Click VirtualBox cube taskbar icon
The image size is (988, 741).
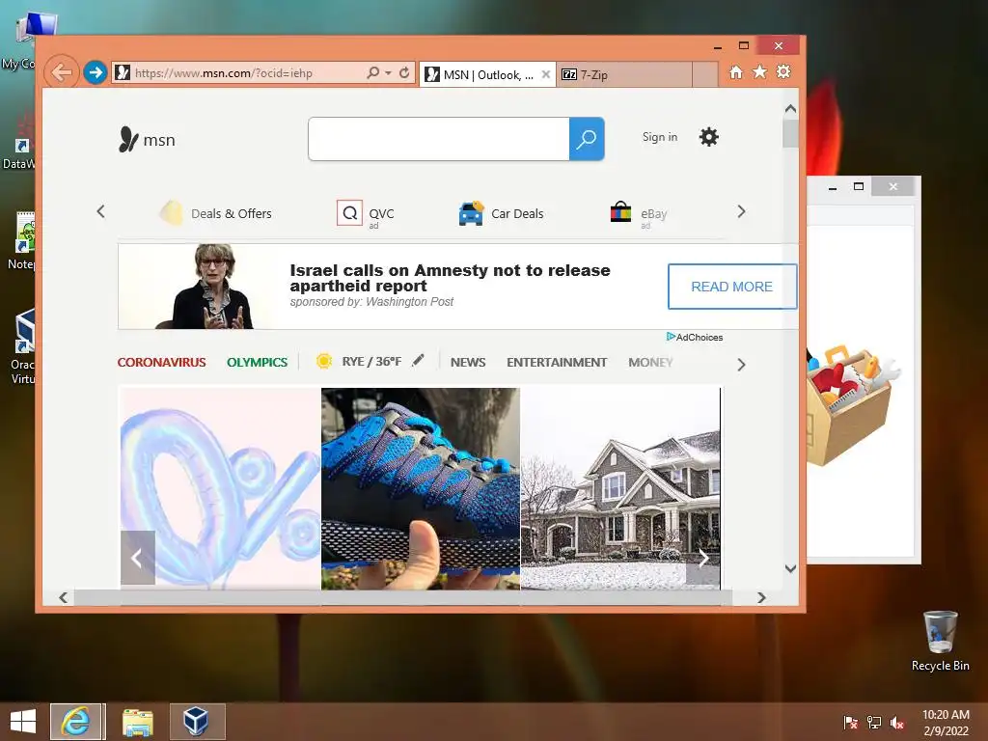pos(196,722)
